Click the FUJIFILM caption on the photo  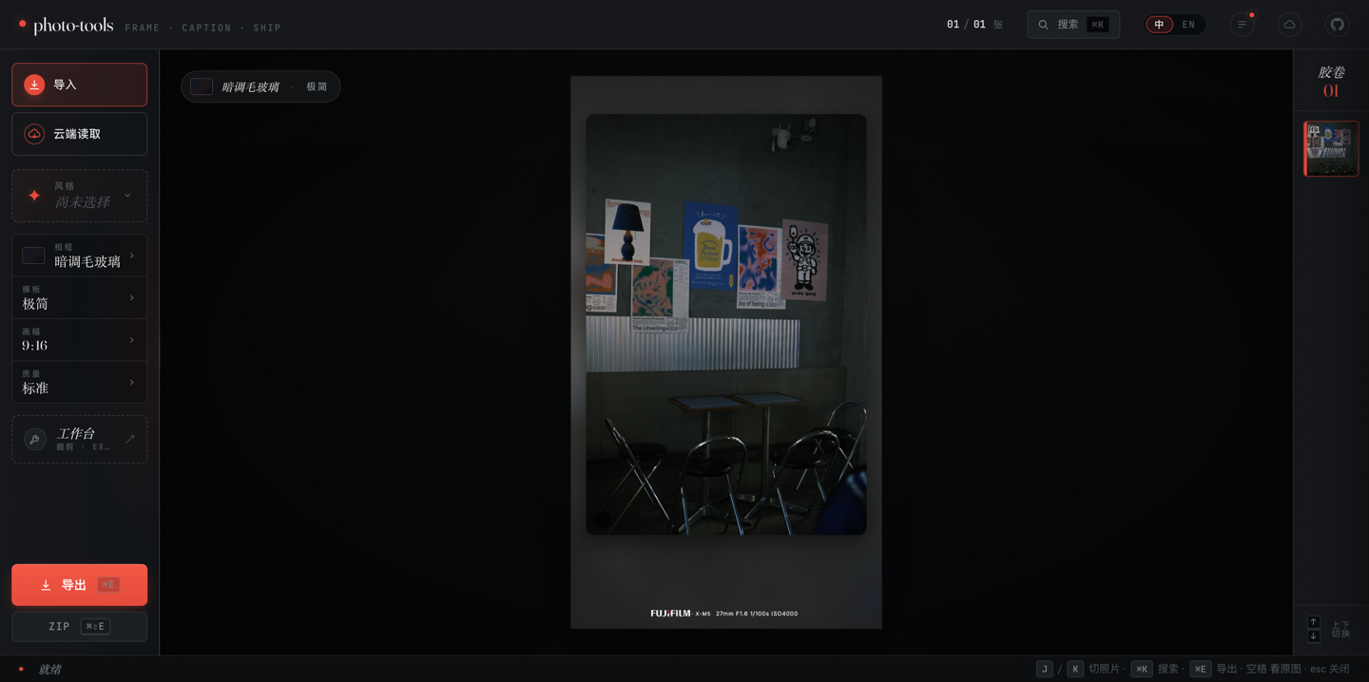click(x=724, y=614)
